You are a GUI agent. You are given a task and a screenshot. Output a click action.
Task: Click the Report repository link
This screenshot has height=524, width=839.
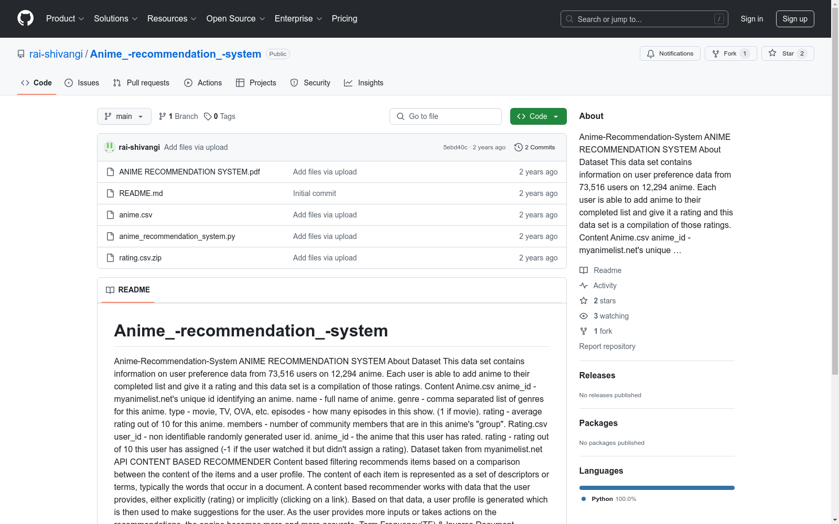click(x=607, y=346)
